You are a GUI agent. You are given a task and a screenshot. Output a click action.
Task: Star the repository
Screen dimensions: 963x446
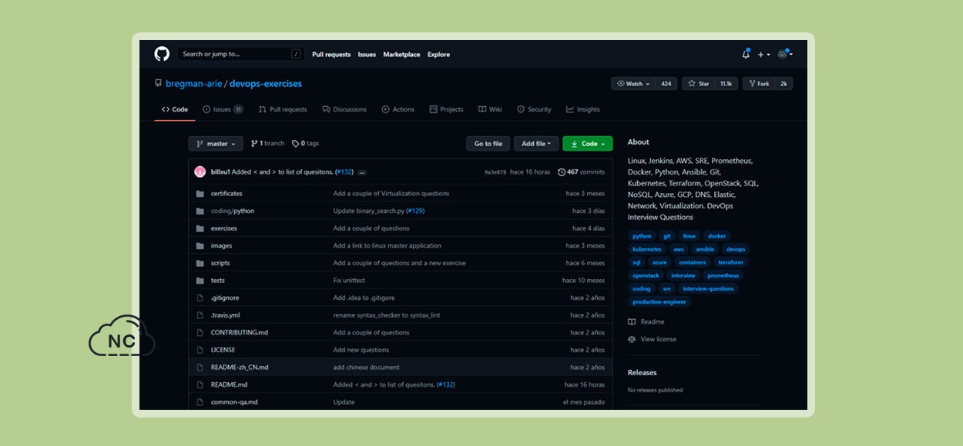pyautogui.click(x=698, y=84)
